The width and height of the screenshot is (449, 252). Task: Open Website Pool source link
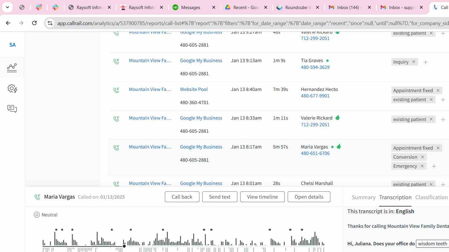[194, 89]
